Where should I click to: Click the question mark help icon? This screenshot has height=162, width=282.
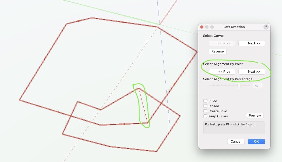tap(266, 27)
